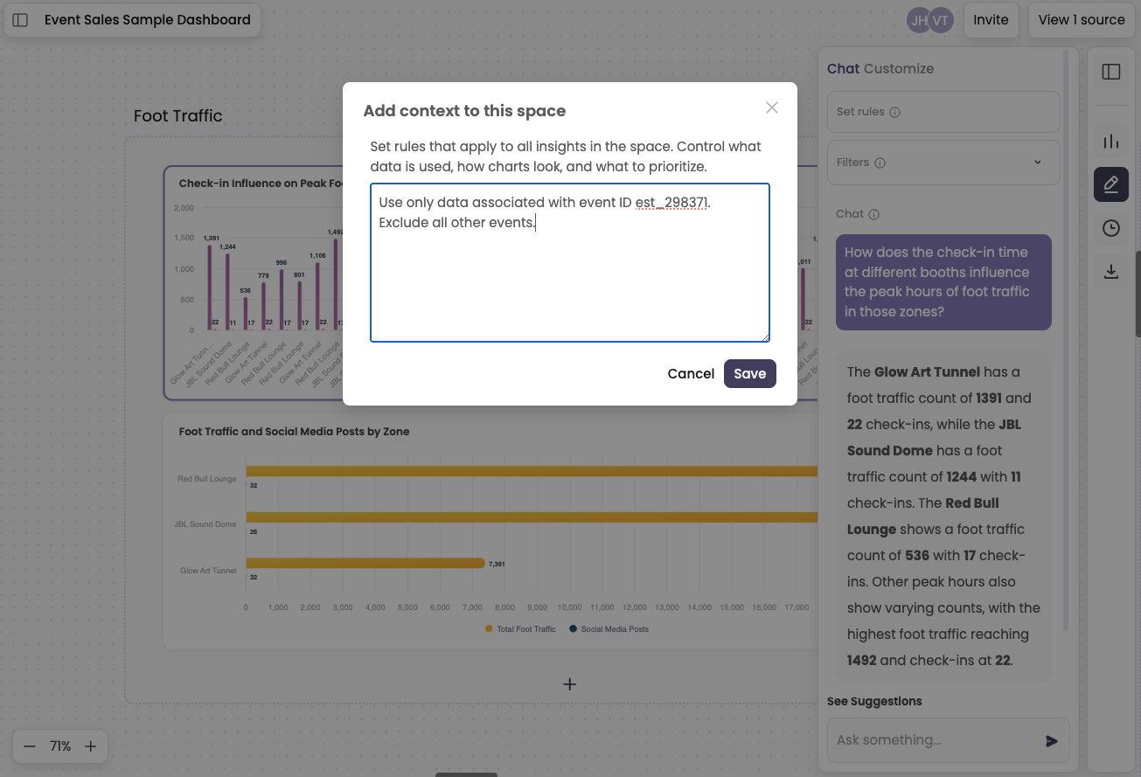This screenshot has height=777, width=1141.
Task: Click the download icon in right rail
Action: (x=1110, y=272)
